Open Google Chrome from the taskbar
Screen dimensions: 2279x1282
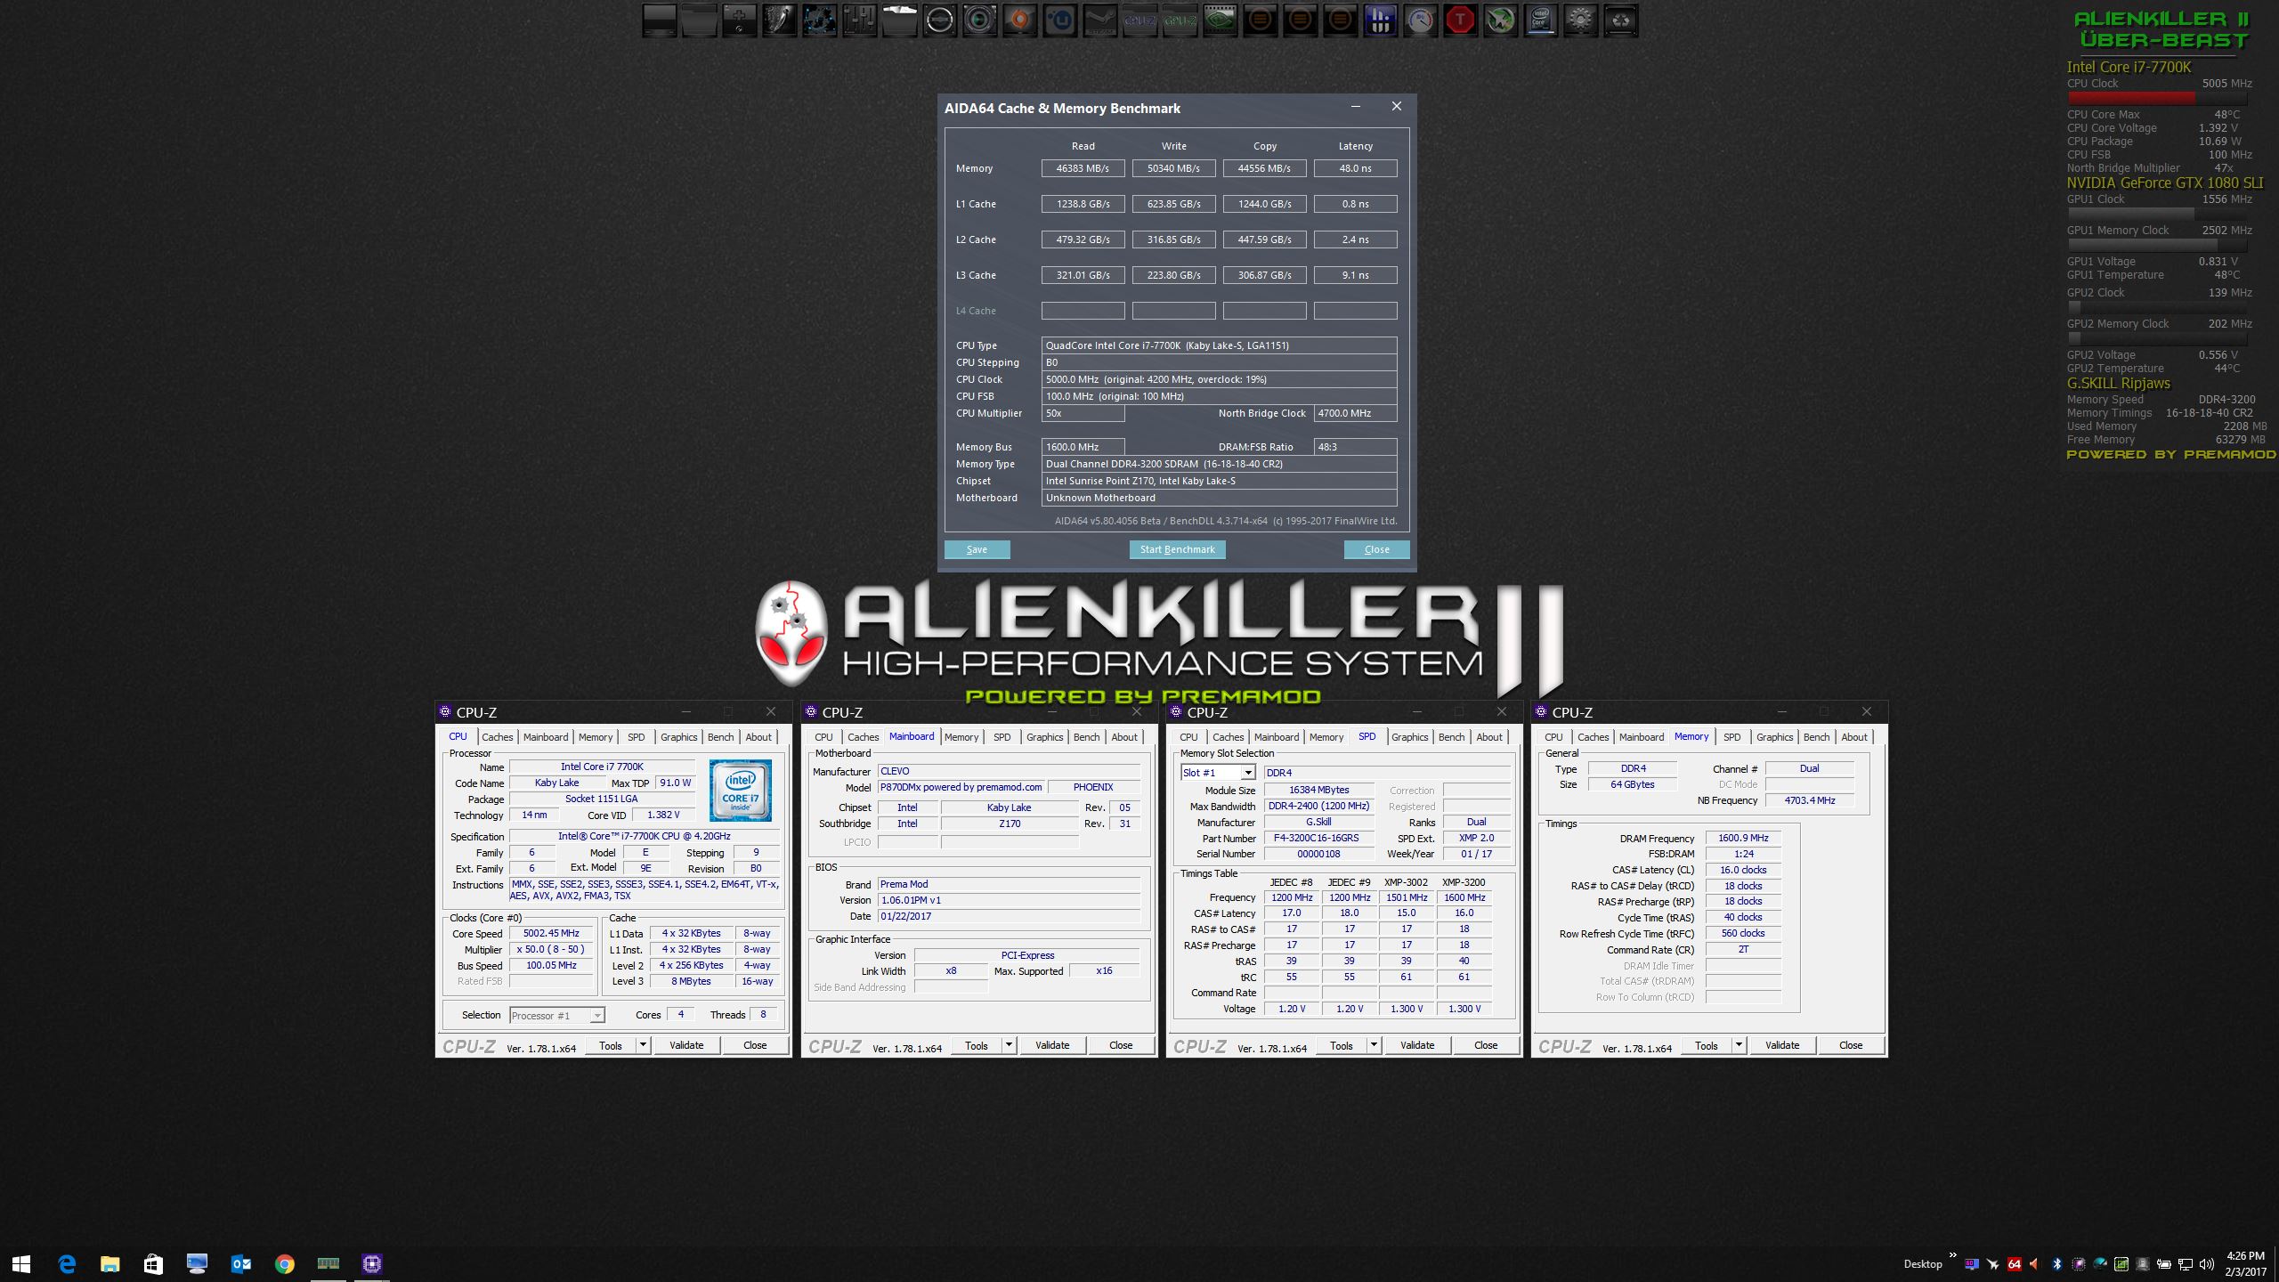284,1264
